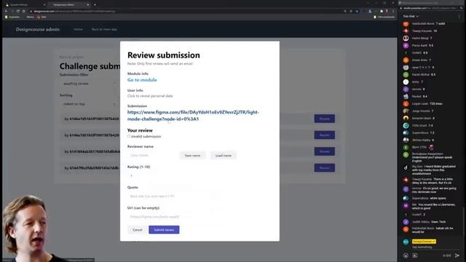Screen dimensions: 466x262
Task: Open a new browser tab with plus icon
Action: pyautogui.click(x=95, y=5)
